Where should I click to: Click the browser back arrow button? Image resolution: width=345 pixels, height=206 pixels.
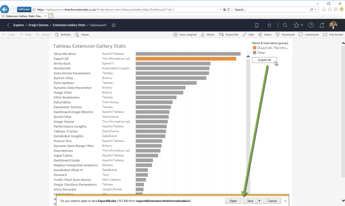pyautogui.click(x=5, y=9)
